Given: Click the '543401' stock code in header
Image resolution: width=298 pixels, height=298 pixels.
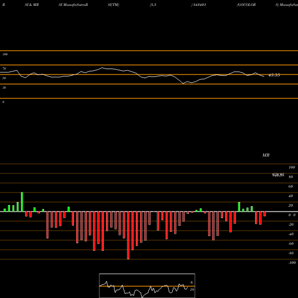Looking at the screenshot, I should tap(200, 5).
